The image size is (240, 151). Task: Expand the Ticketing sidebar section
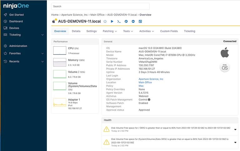pos(42,35)
